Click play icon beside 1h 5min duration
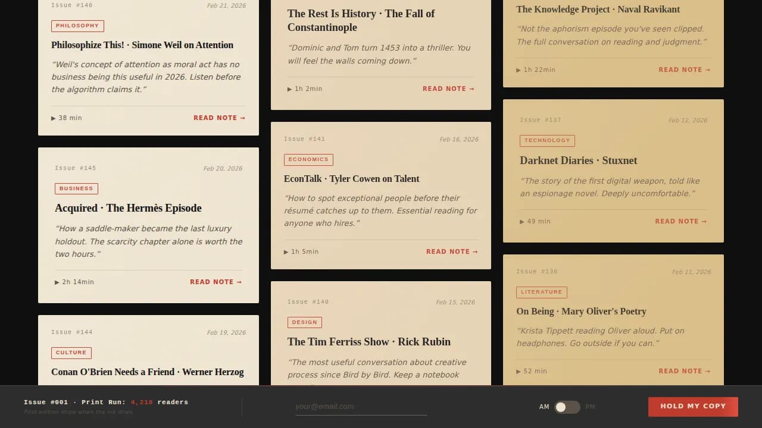Viewport: 762px width, 428px height. click(286, 252)
